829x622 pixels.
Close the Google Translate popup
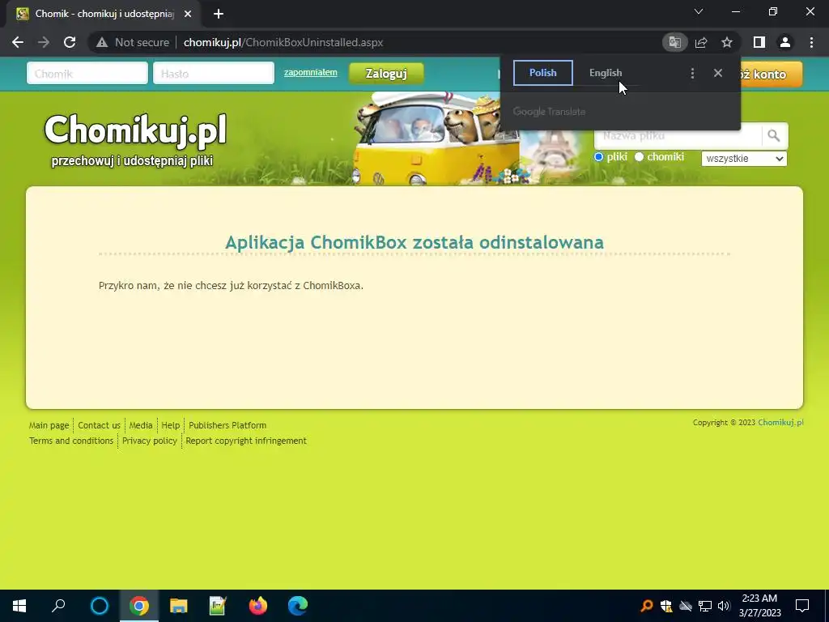point(718,73)
